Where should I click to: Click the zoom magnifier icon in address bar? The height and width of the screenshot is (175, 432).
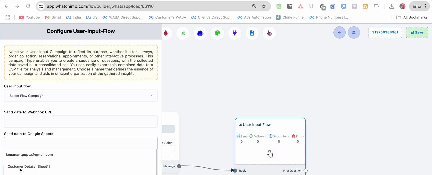[254, 6]
